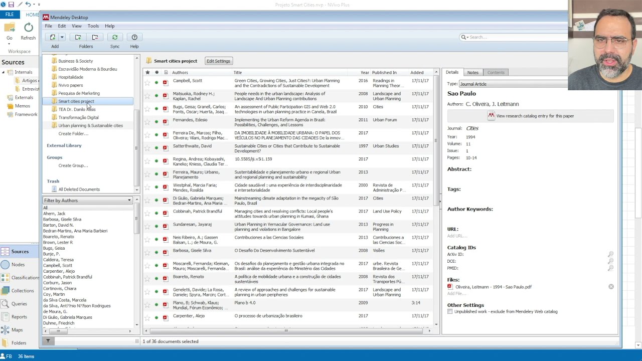Click NVivo Refresh icon
This screenshot has height=361, width=642.
pyautogui.click(x=29, y=28)
